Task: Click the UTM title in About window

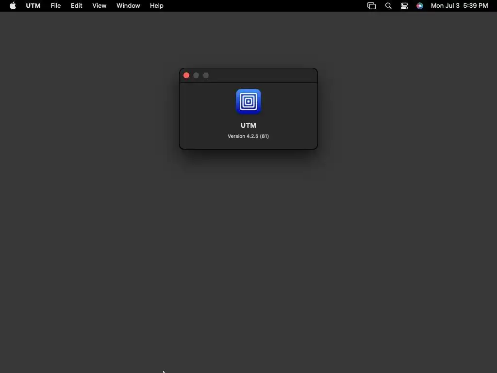Action: [x=248, y=125]
